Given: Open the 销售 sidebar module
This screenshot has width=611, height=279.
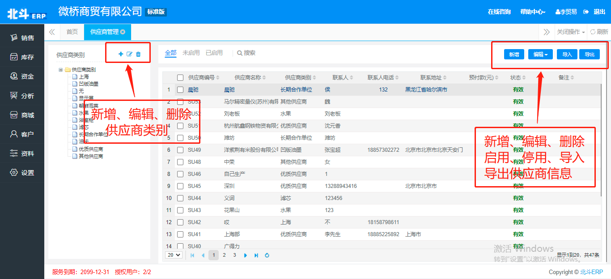Looking at the screenshot, I should coord(22,38).
